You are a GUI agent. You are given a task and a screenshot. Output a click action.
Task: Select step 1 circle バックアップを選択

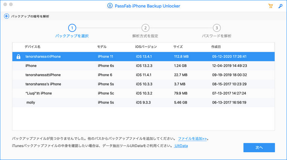click(72, 28)
